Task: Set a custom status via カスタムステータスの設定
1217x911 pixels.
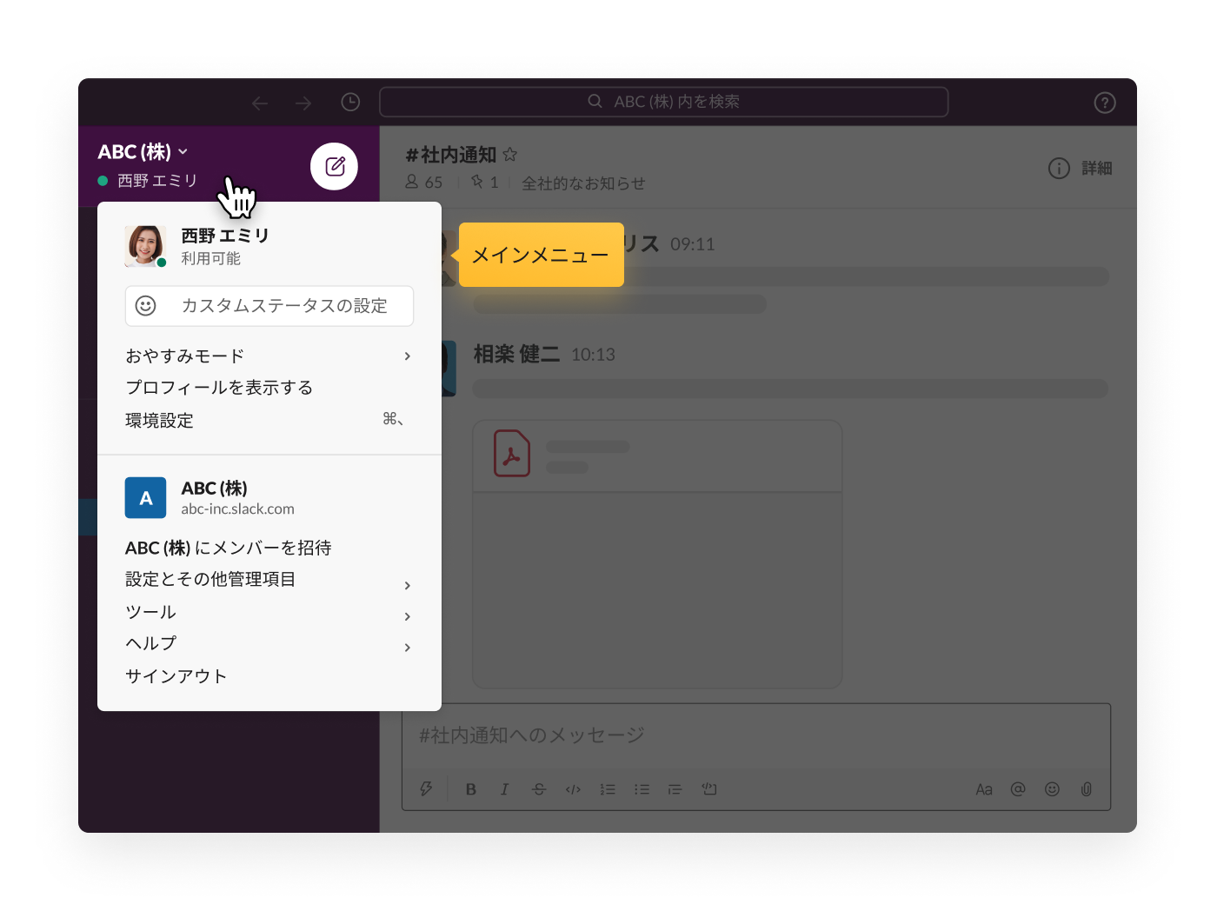Action: [269, 306]
